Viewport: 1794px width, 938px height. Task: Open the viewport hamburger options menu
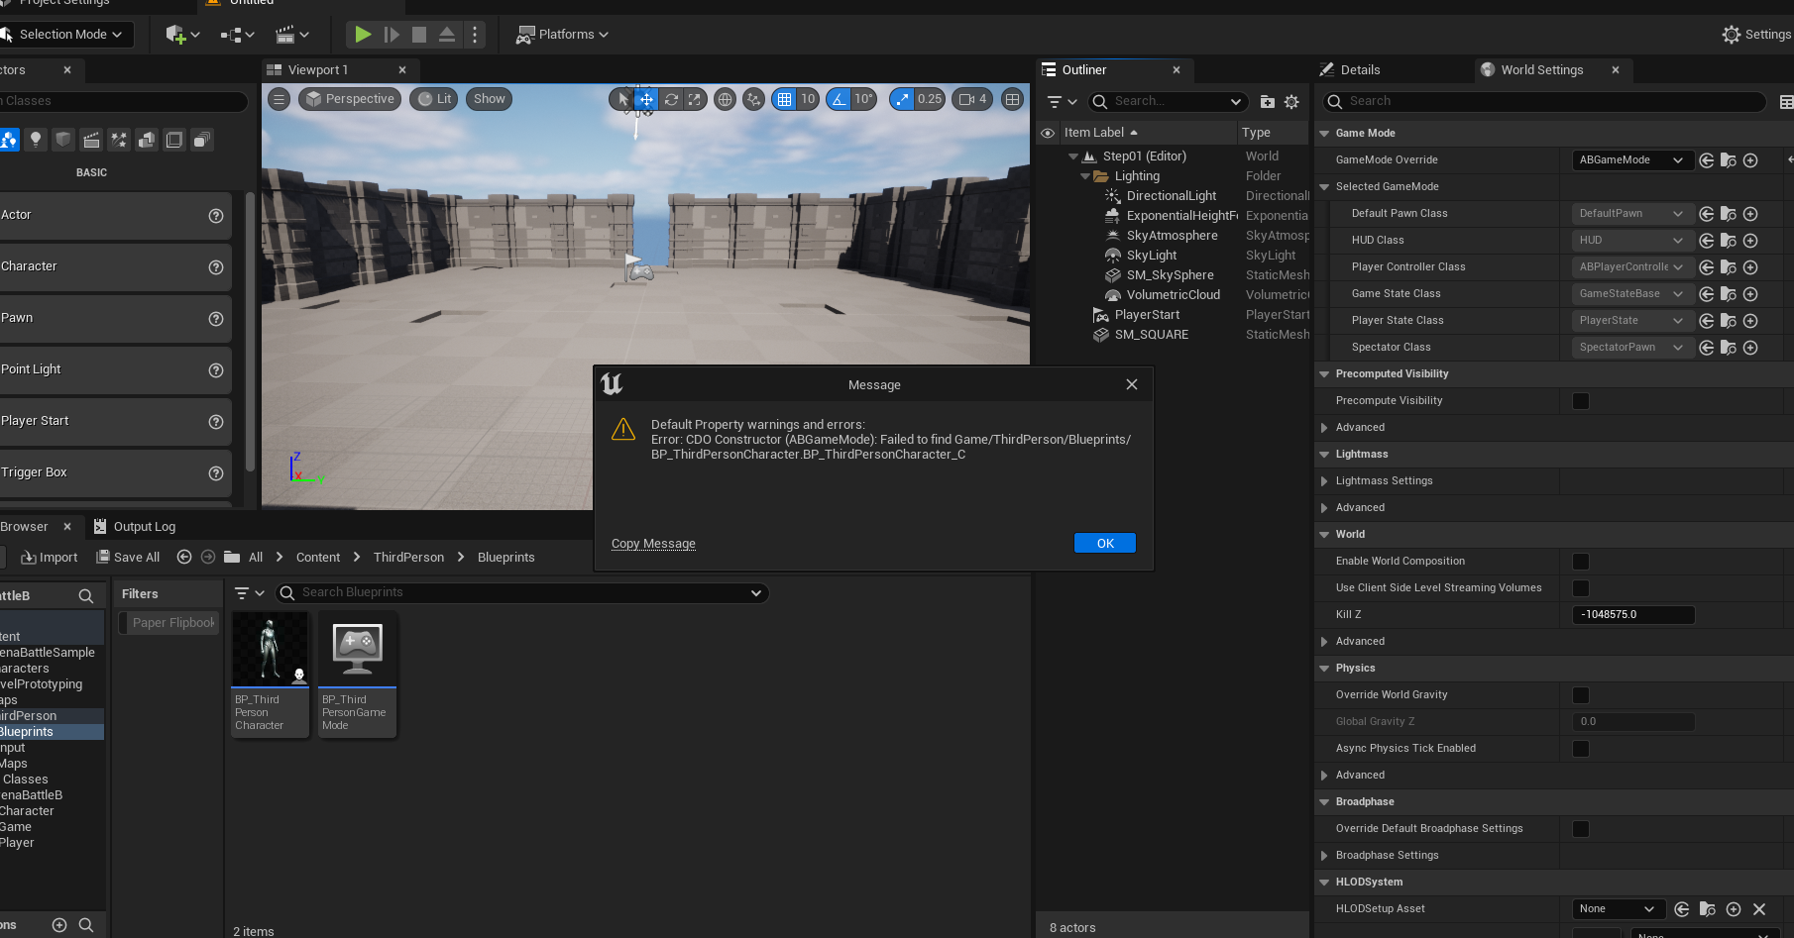point(280,99)
